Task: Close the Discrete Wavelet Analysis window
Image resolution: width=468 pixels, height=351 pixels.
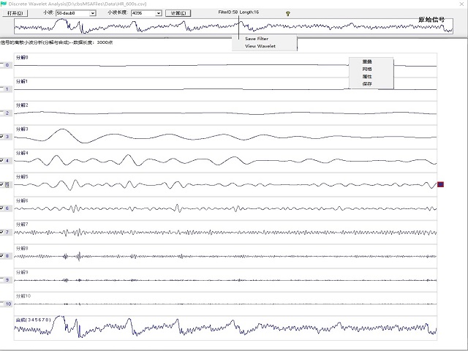Action: click(461, 4)
